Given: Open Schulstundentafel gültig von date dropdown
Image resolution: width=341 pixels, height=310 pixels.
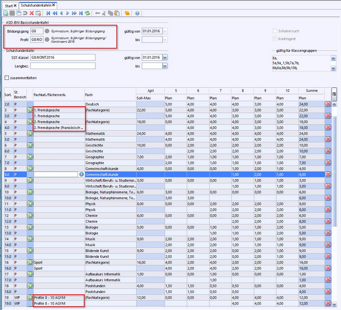Looking at the screenshot, I should [x=165, y=58].
